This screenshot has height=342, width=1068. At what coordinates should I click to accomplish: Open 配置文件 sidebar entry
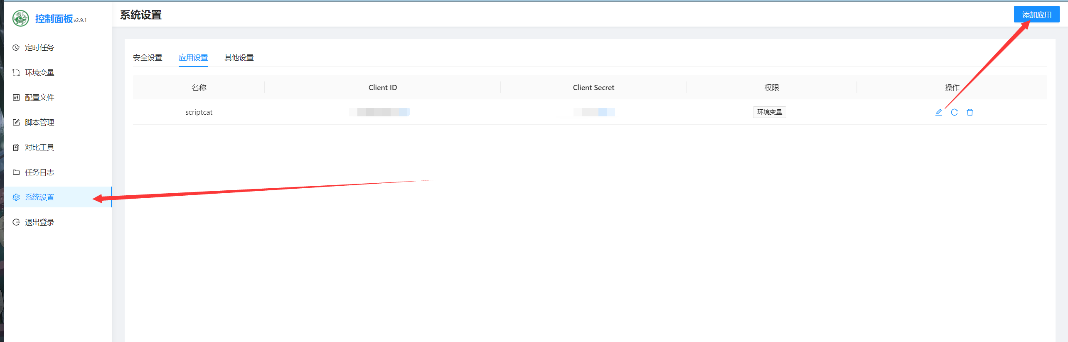(x=58, y=98)
